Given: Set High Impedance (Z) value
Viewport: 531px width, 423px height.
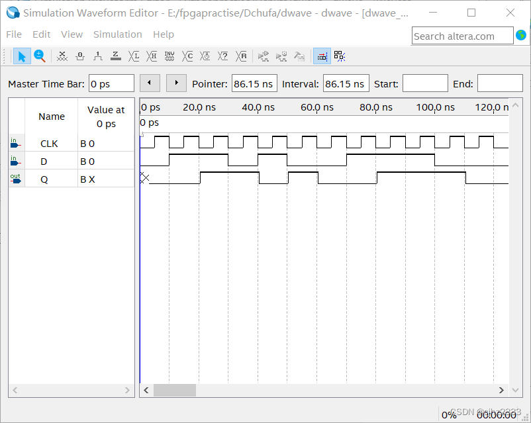Looking at the screenshot, I should tap(116, 56).
